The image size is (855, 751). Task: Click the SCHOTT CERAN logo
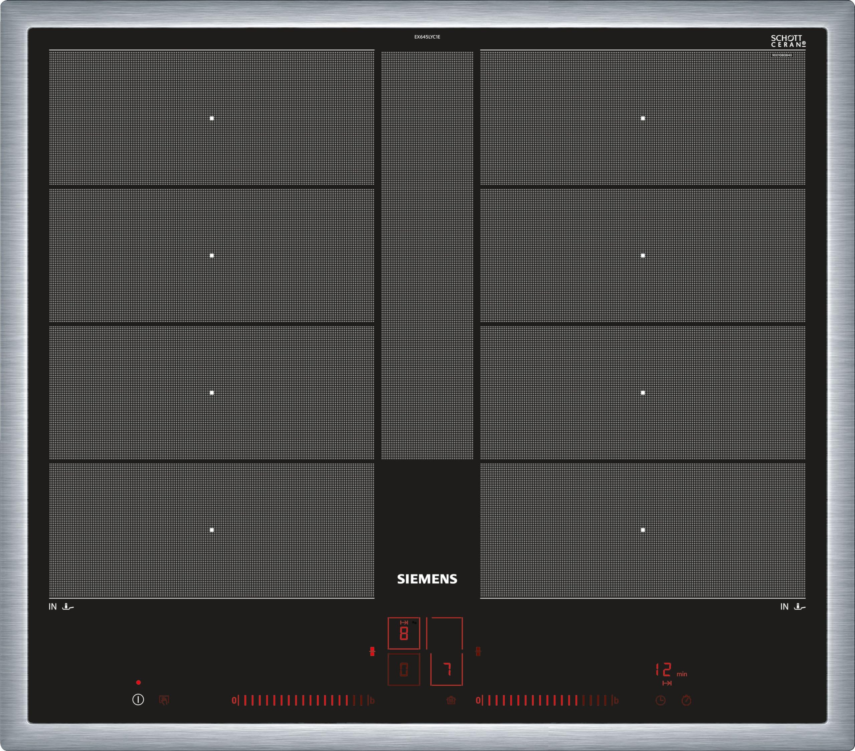point(788,41)
